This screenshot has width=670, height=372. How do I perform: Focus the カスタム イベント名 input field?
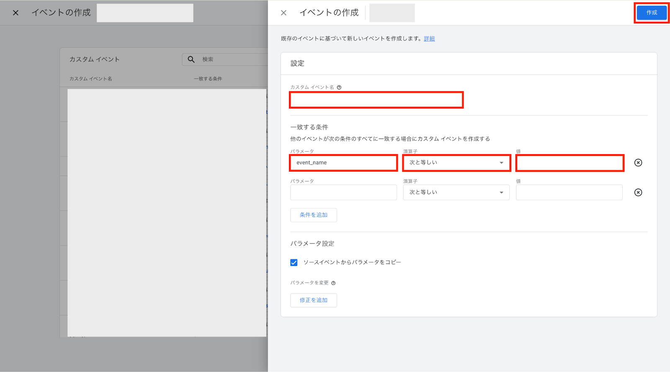click(x=376, y=100)
